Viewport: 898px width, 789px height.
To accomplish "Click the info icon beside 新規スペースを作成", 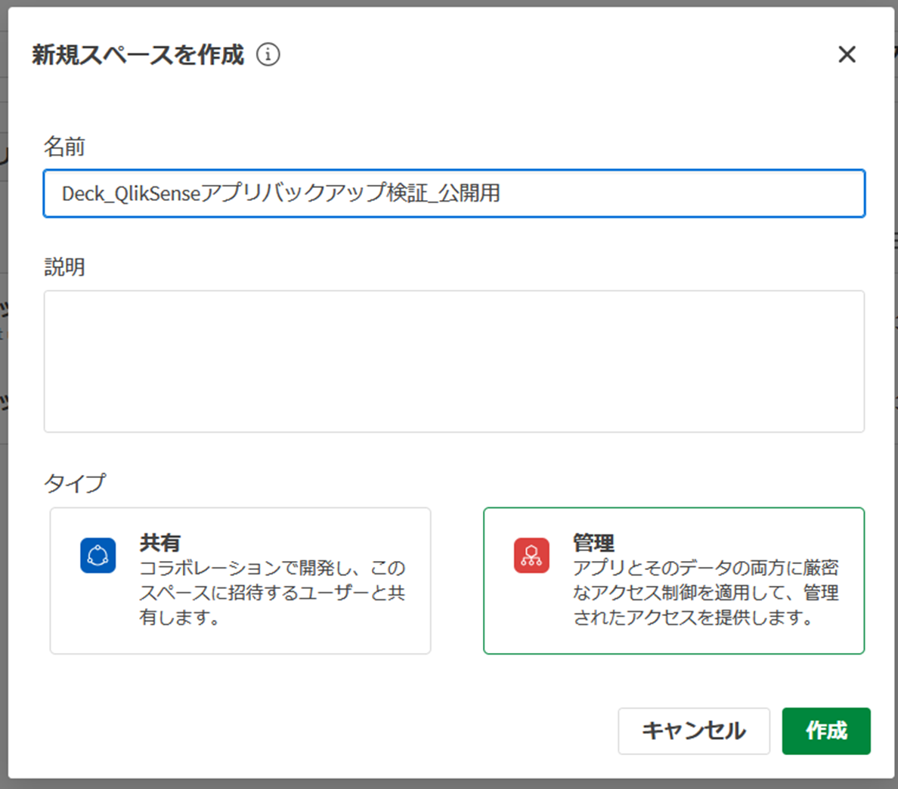I will (x=268, y=55).
